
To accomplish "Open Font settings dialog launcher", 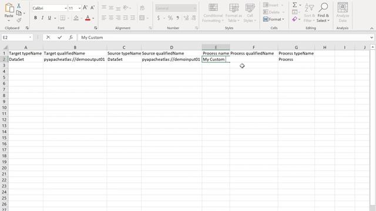I will coord(95,28).
